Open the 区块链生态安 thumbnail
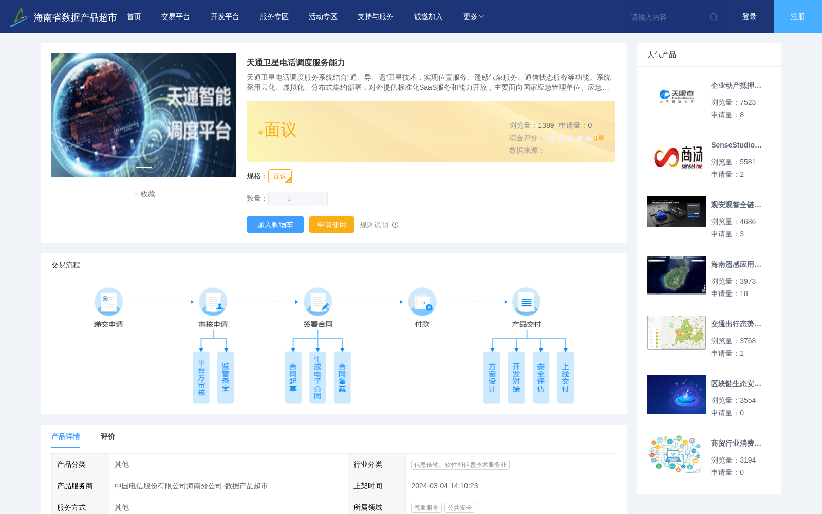This screenshot has height=514, width=822. tap(677, 395)
